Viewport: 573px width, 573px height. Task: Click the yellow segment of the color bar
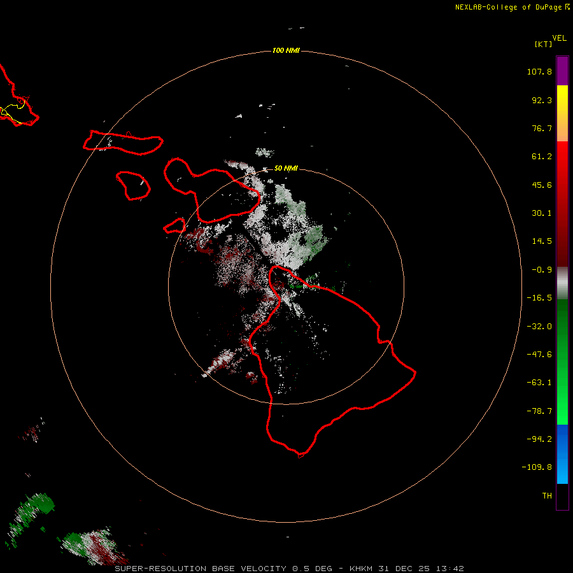[562, 99]
